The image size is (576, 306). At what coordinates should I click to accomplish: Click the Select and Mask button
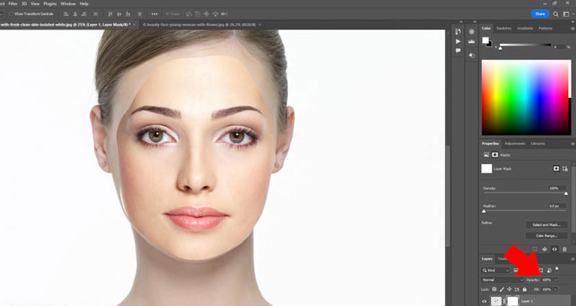(x=546, y=225)
